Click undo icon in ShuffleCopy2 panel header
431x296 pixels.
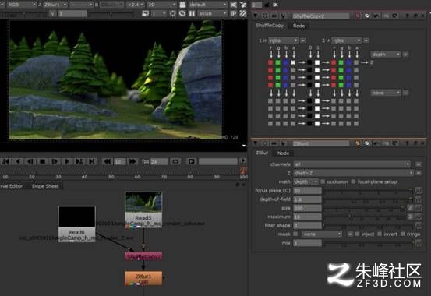click(x=376, y=16)
